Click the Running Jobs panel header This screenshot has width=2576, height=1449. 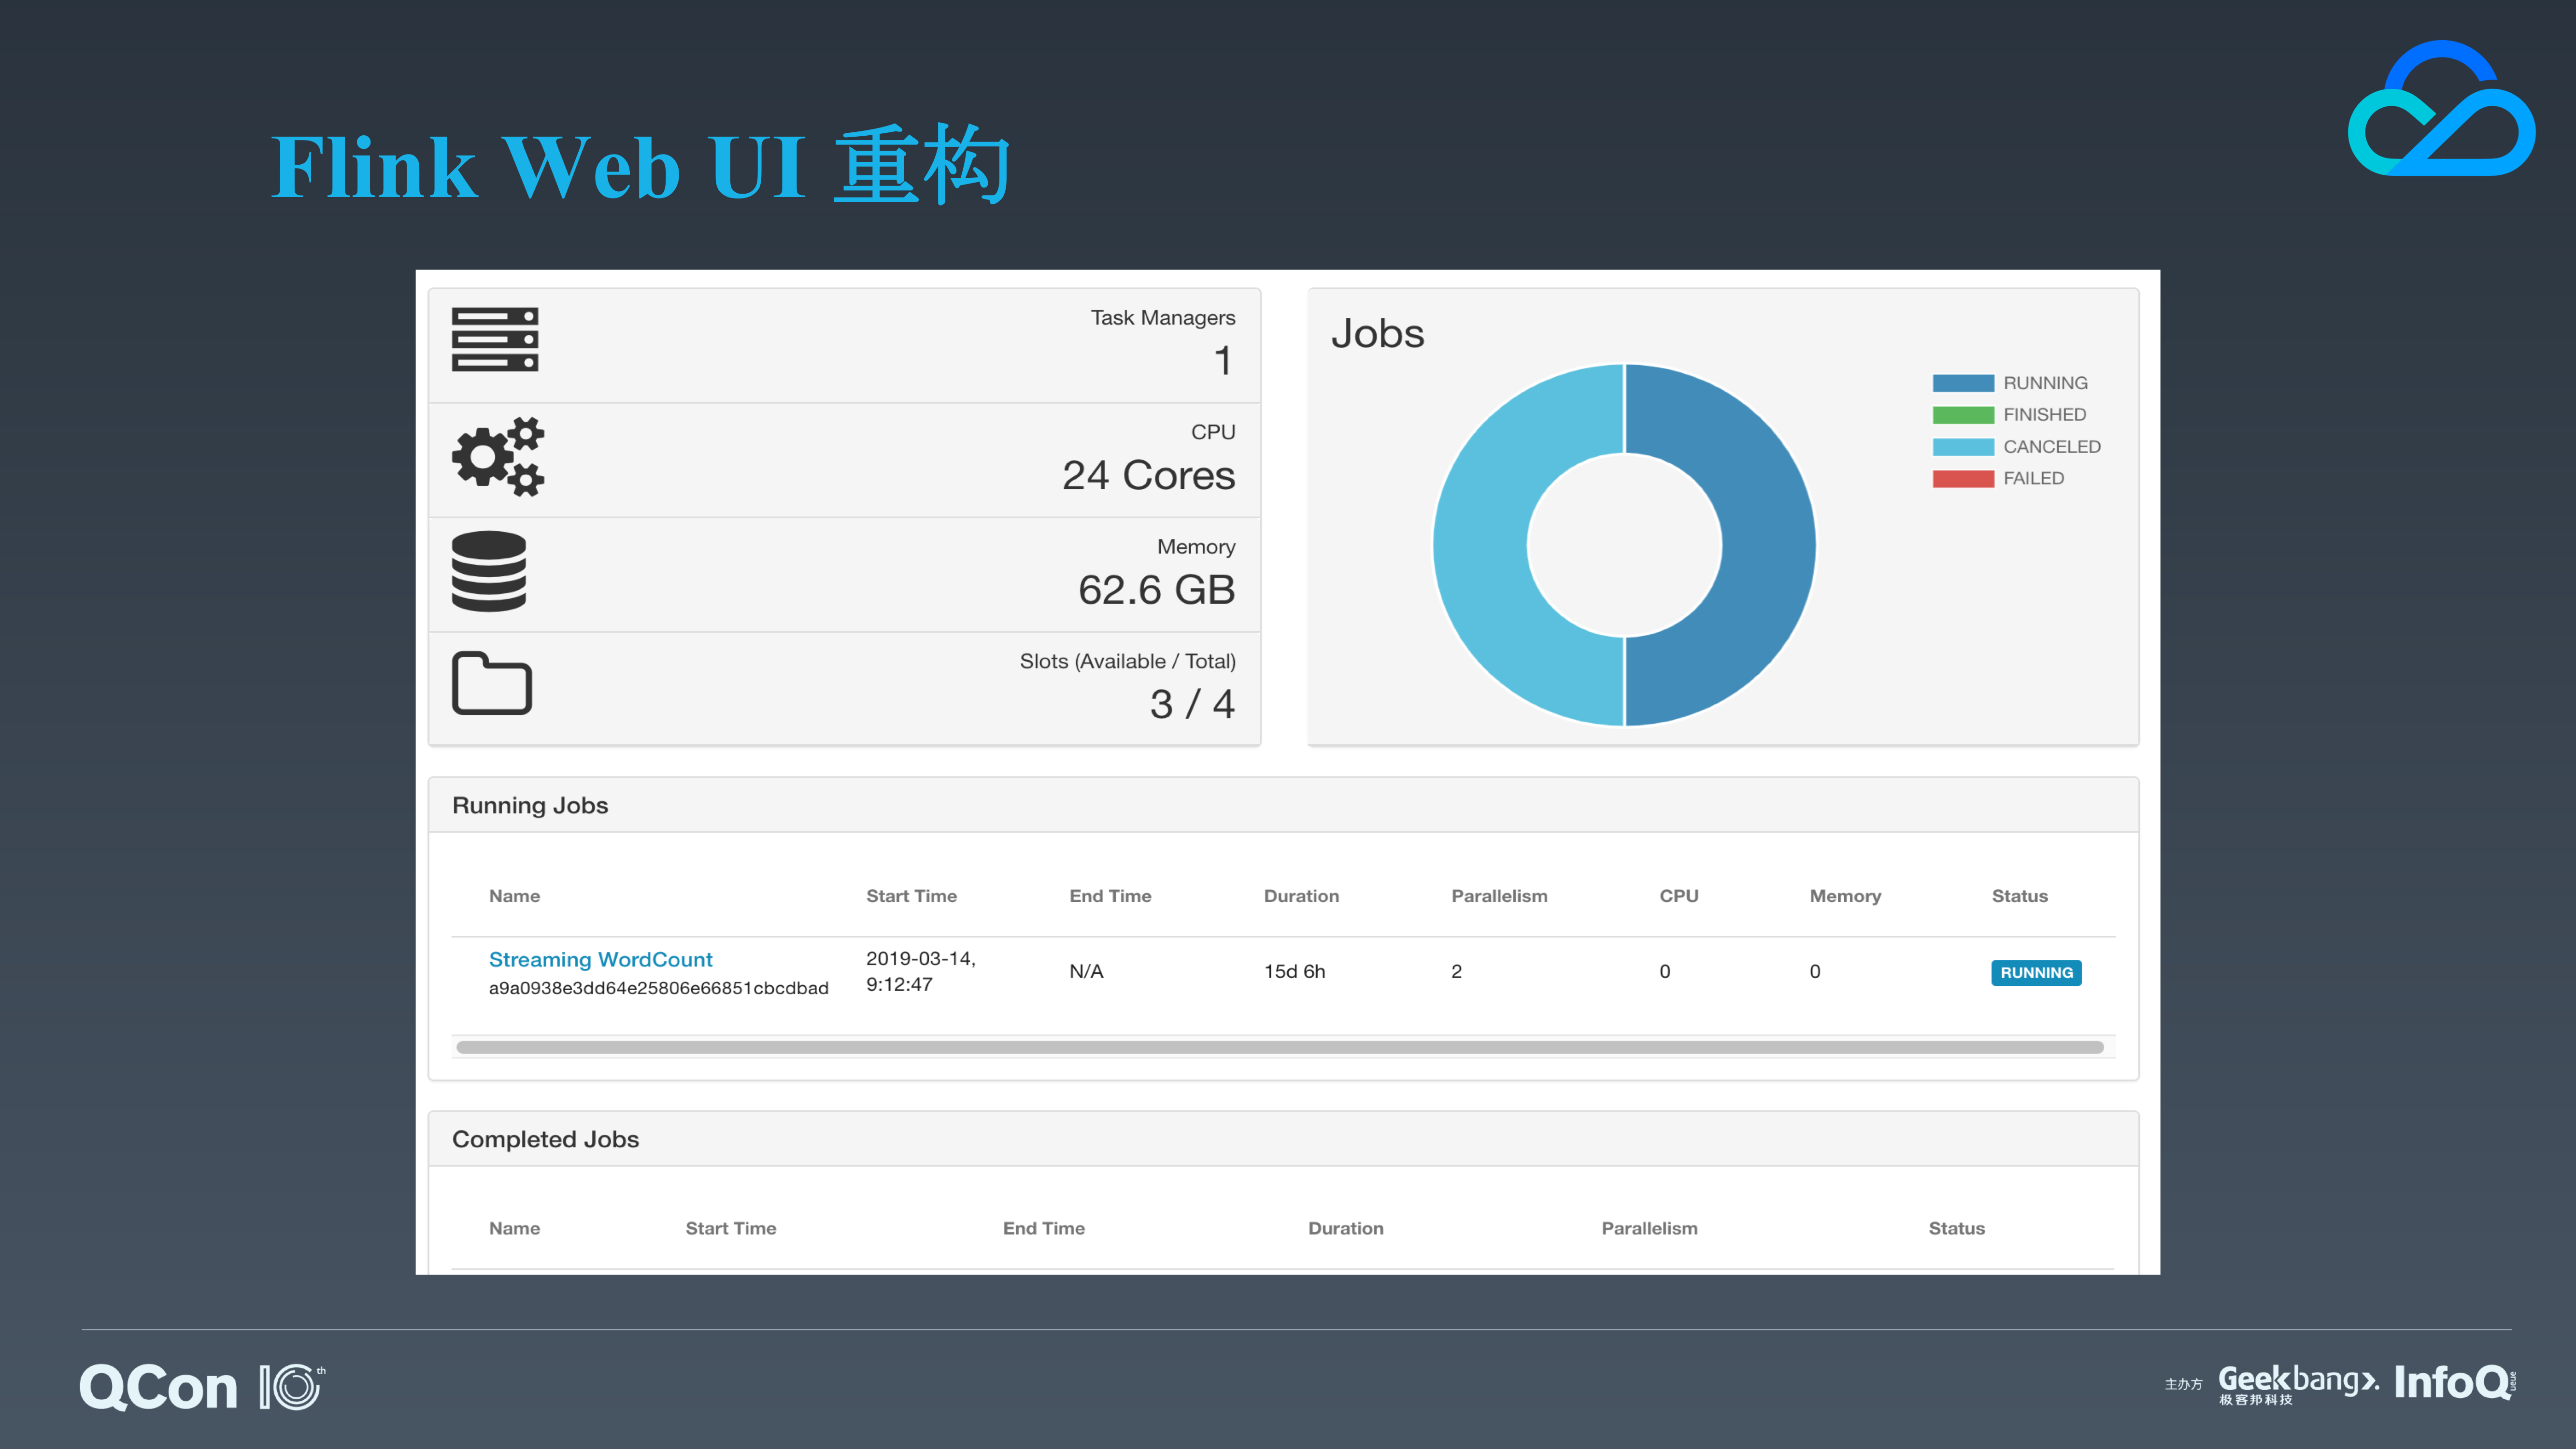tap(1283, 805)
